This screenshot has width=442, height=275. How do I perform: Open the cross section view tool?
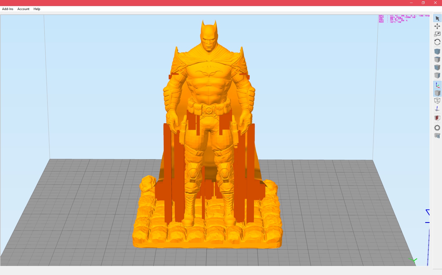tap(437, 118)
